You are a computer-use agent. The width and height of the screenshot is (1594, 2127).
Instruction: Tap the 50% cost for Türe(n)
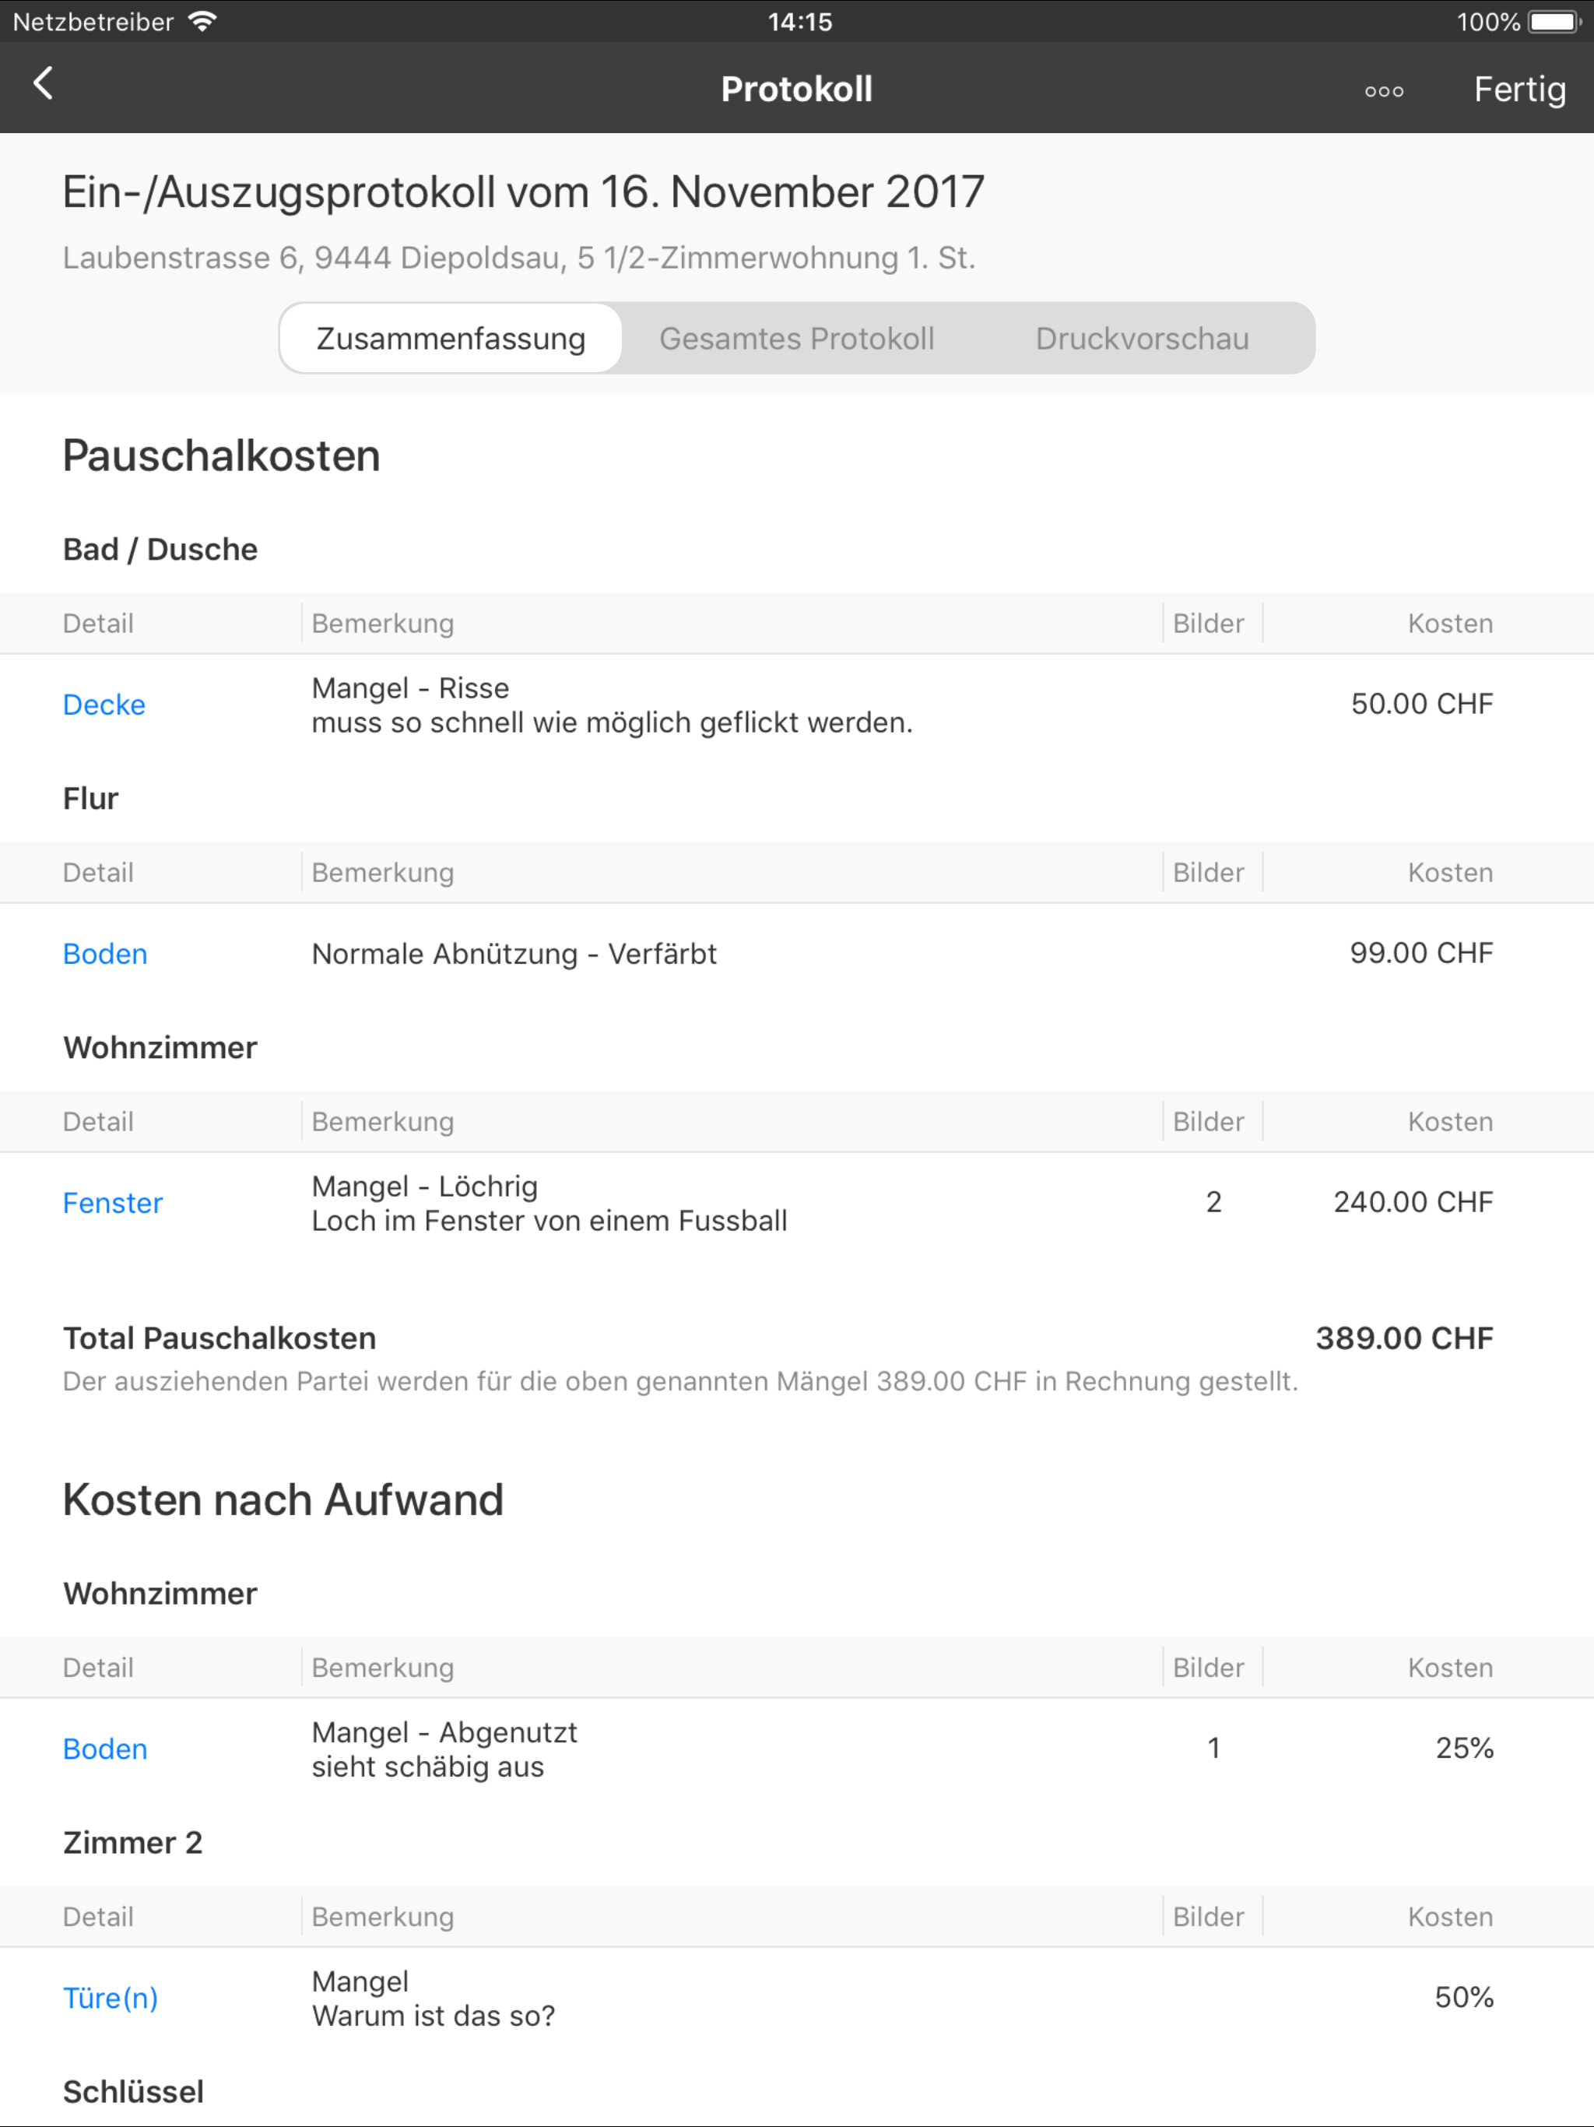[1463, 1997]
